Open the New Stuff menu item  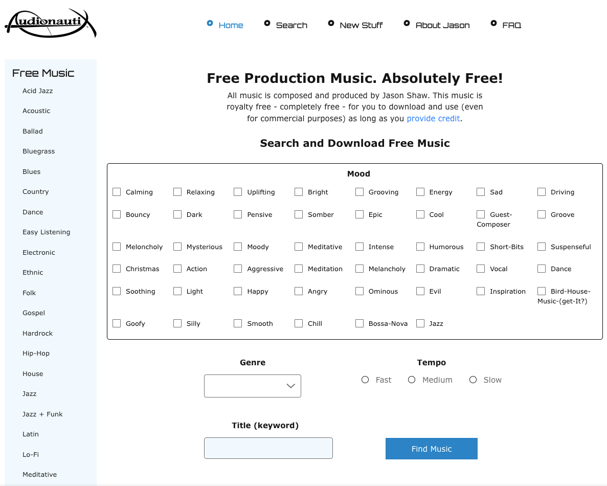[361, 25]
